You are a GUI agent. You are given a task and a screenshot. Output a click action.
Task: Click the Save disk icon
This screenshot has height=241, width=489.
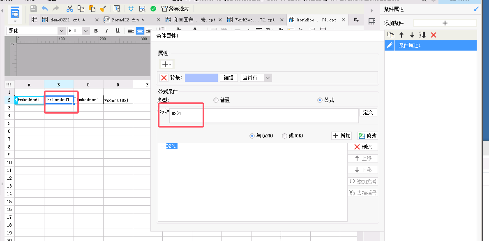pyautogui.click(x=34, y=9)
